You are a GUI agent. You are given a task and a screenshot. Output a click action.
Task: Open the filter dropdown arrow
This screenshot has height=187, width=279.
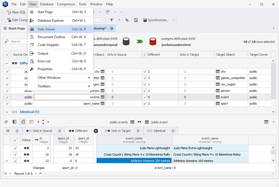[119, 20]
